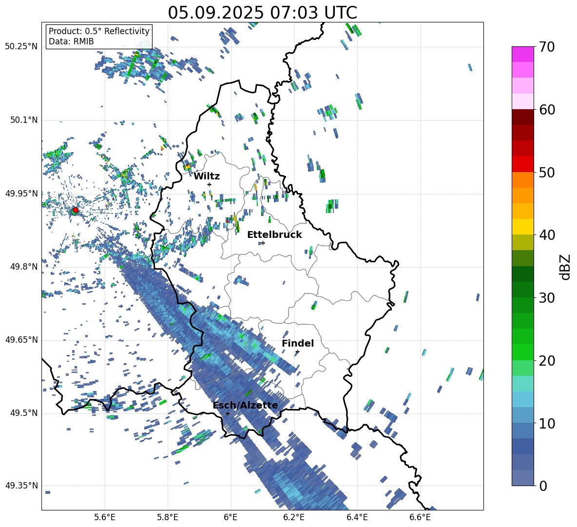The image size is (577, 527).
Task: Select the Findel city label
Action: [x=298, y=343]
